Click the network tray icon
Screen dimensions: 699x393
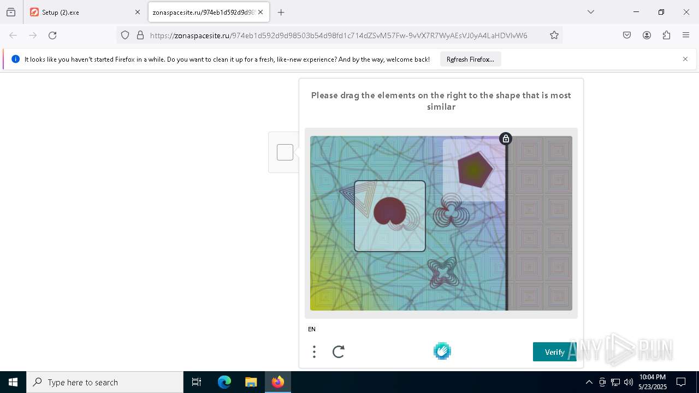pyautogui.click(x=615, y=382)
